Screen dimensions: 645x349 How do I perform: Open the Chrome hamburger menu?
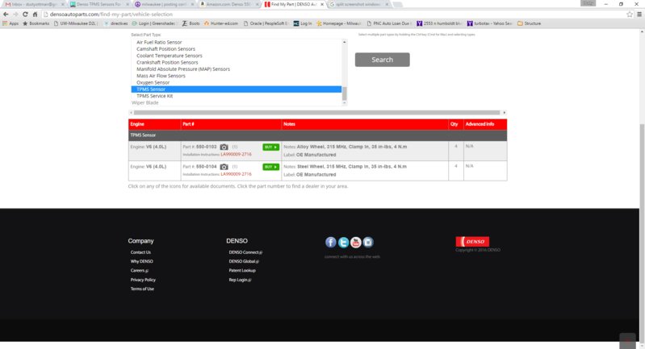click(x=639, y=14)
